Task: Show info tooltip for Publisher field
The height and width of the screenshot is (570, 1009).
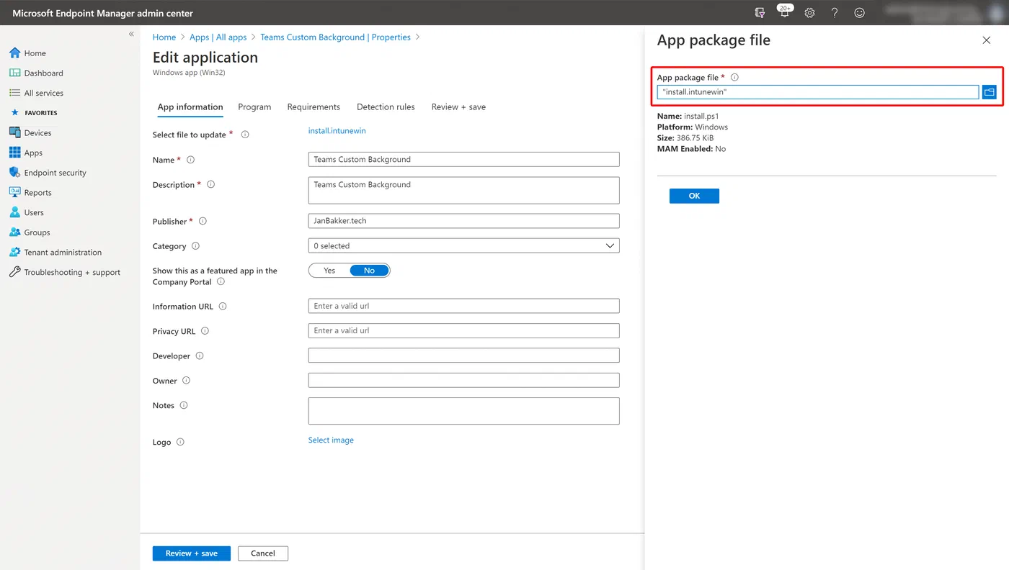Action: coord(203,221)
